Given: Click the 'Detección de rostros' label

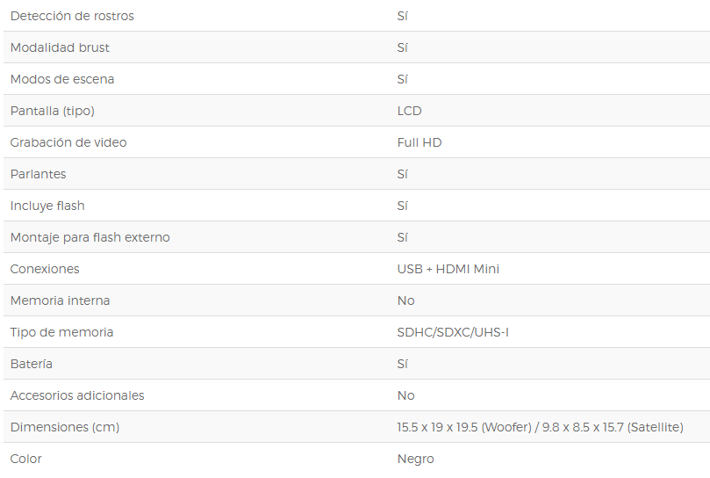Looking at the screenshot, I should [72, 16].
